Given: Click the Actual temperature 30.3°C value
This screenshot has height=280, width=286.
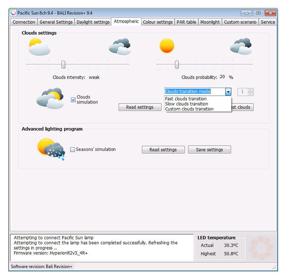Looking at the screenshot, I should click(x=231, y=245).
